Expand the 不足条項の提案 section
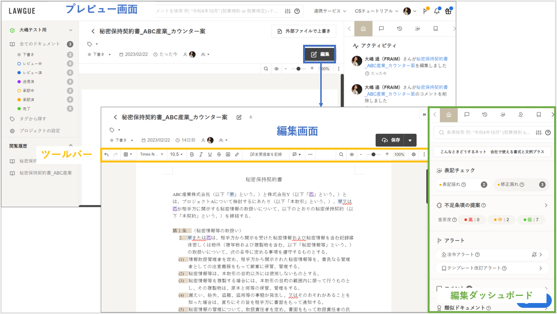 click(x=546, y=205)
